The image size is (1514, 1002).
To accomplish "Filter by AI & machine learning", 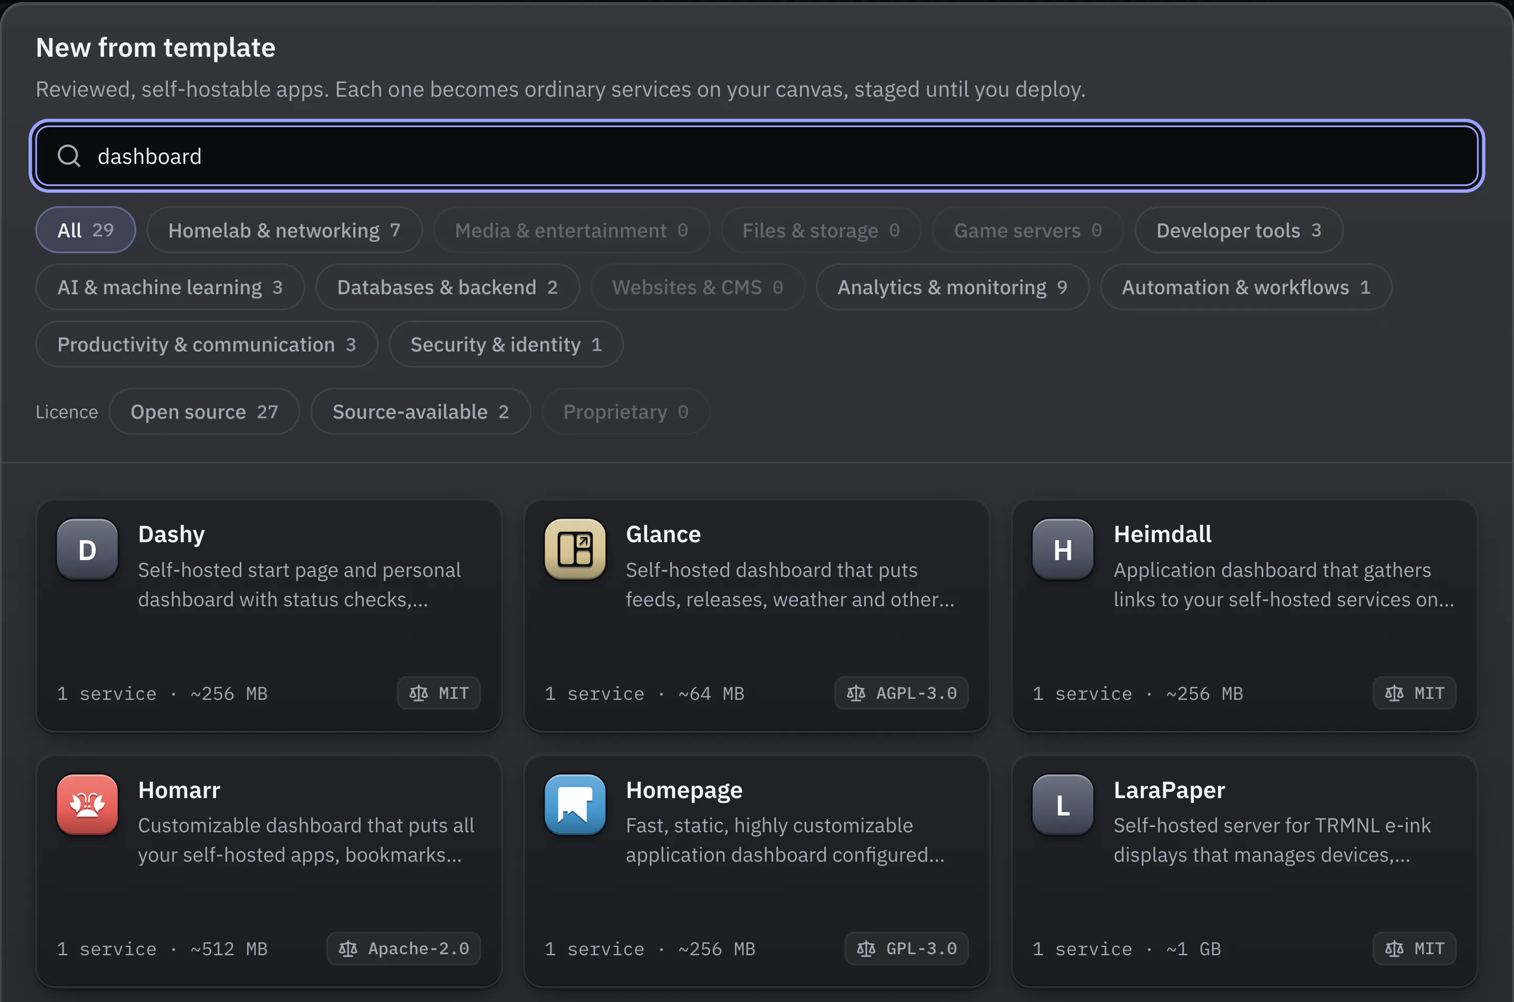I will click(170, 287).
